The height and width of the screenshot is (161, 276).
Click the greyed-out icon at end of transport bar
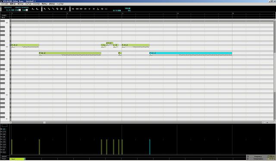click(106, 9)
